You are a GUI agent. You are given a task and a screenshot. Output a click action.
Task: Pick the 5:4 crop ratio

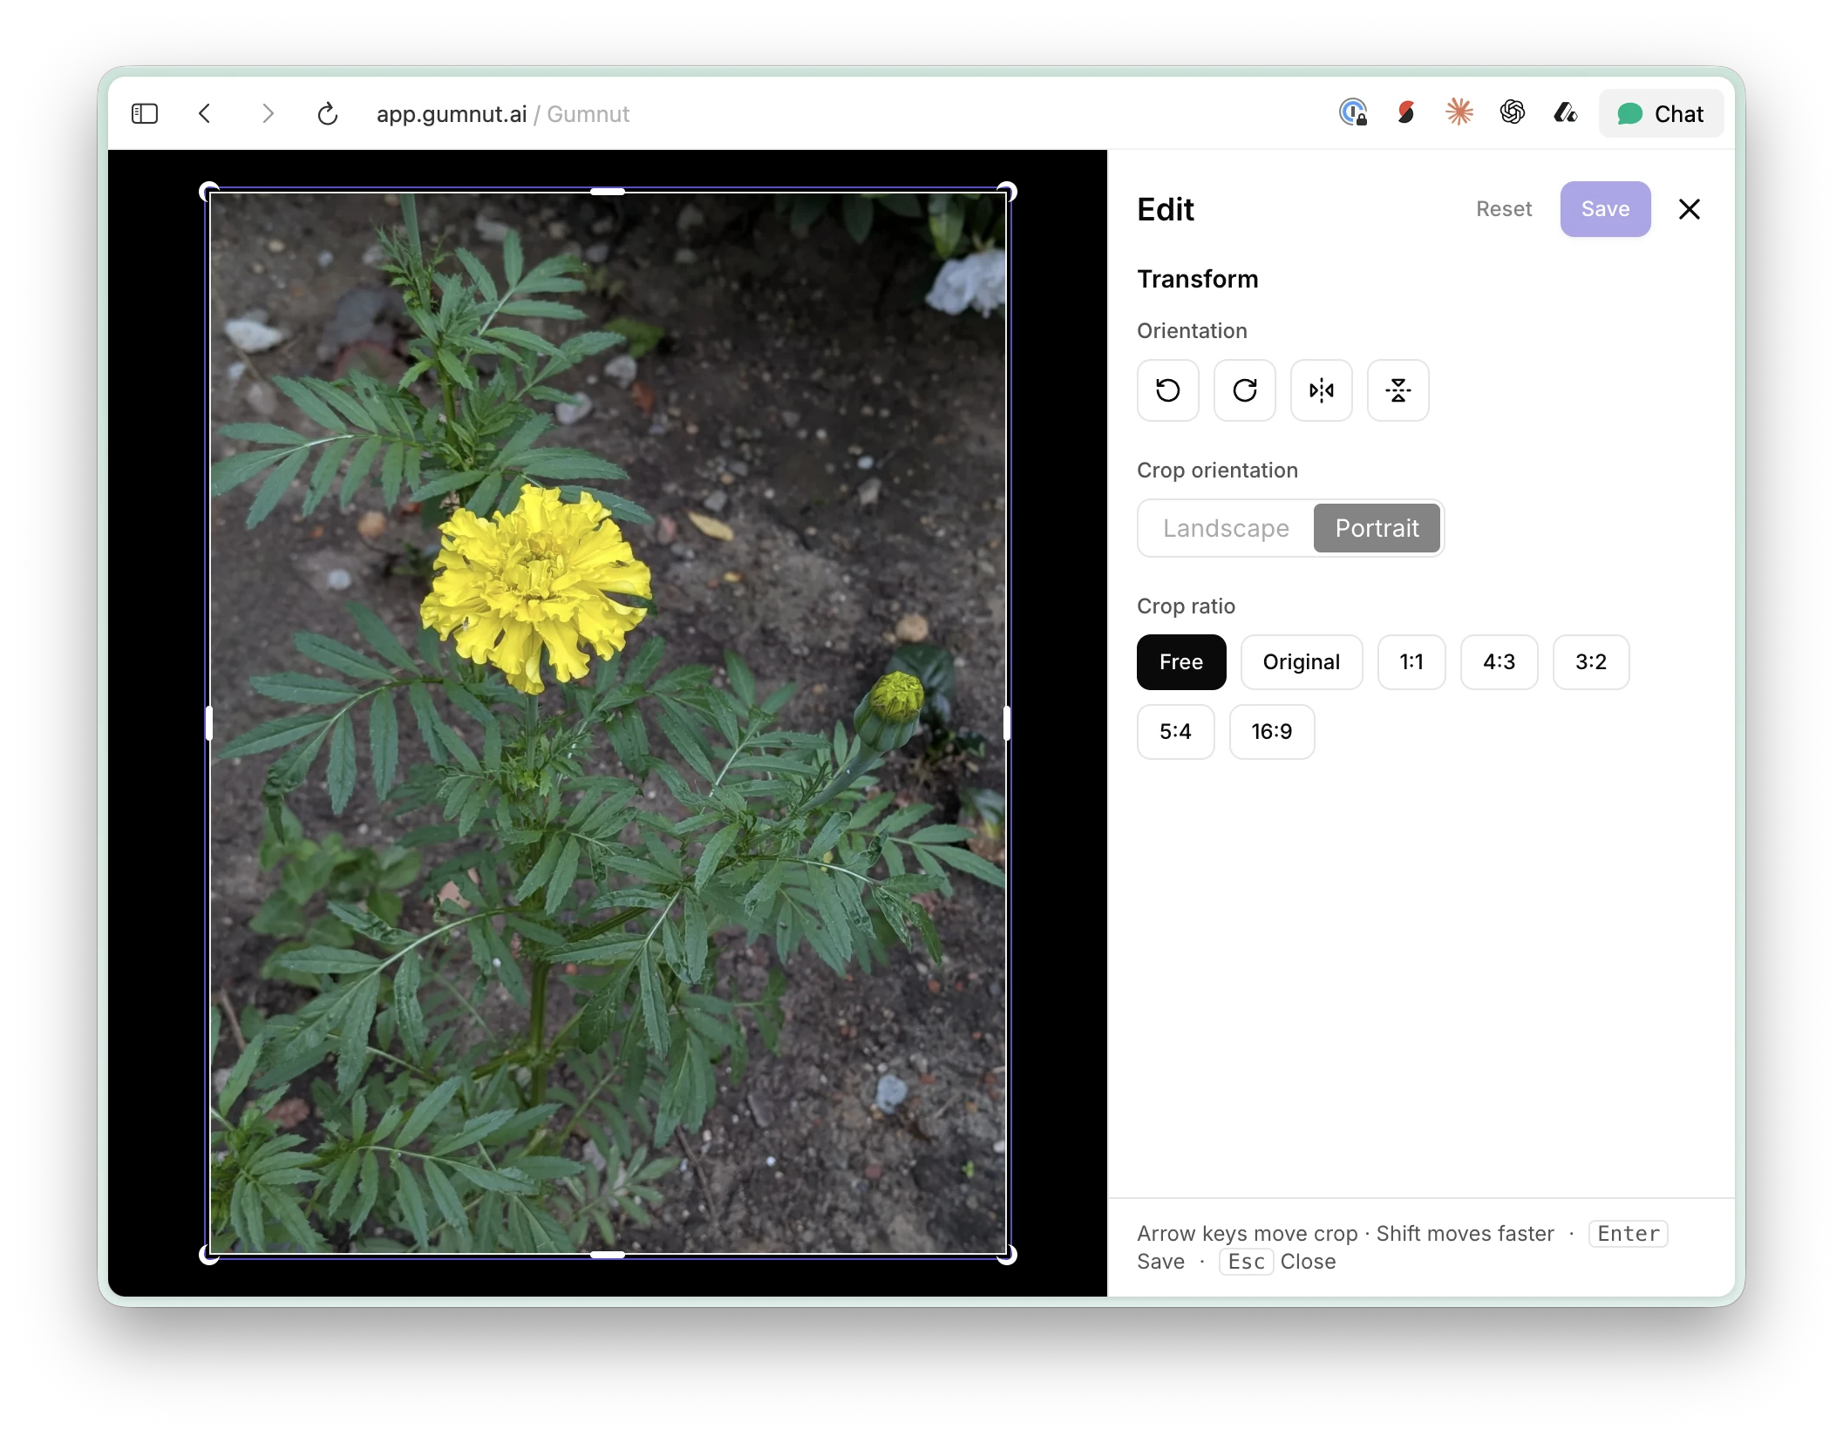pyautogui.click(x=1175, y=732)
